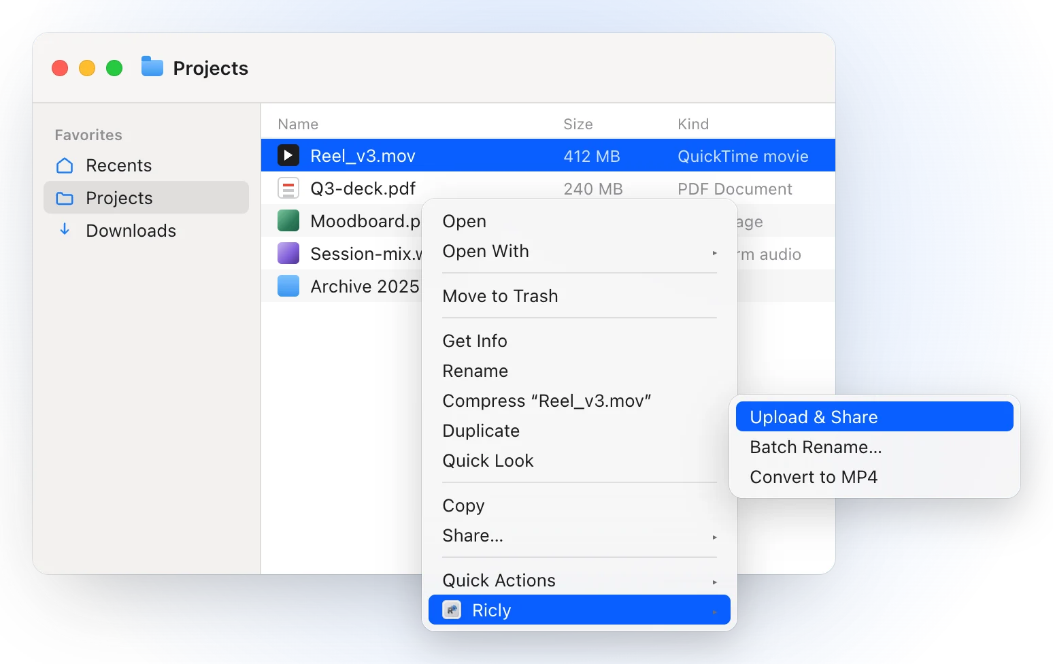This screenshot has width=1053, height=664.
Task: Click the QuickTime movie kind label
Action: [x=743, y=156]
